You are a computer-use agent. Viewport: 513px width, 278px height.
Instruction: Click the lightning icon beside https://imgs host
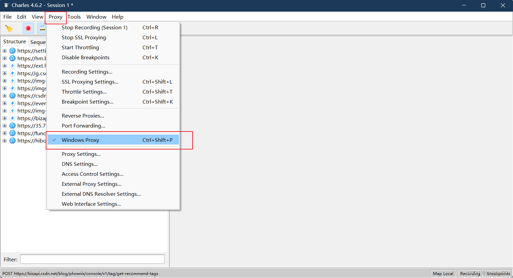point(12,88)
